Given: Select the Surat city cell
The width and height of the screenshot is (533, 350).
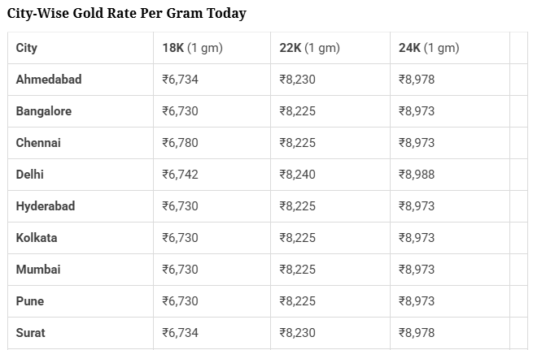Looking at the screenshot, I should pyautogui.click(x=31, y=333).
